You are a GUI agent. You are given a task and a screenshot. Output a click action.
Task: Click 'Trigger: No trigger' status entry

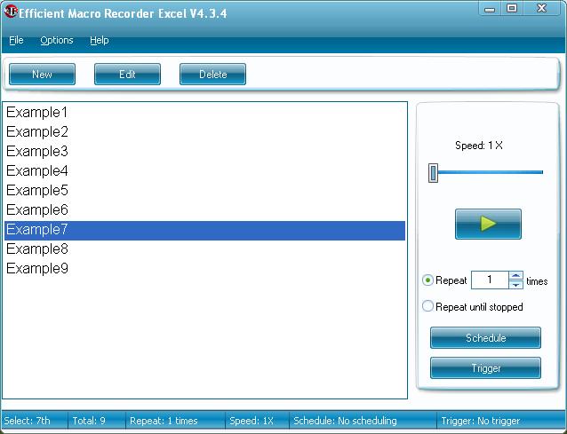[x=480, y=421]
